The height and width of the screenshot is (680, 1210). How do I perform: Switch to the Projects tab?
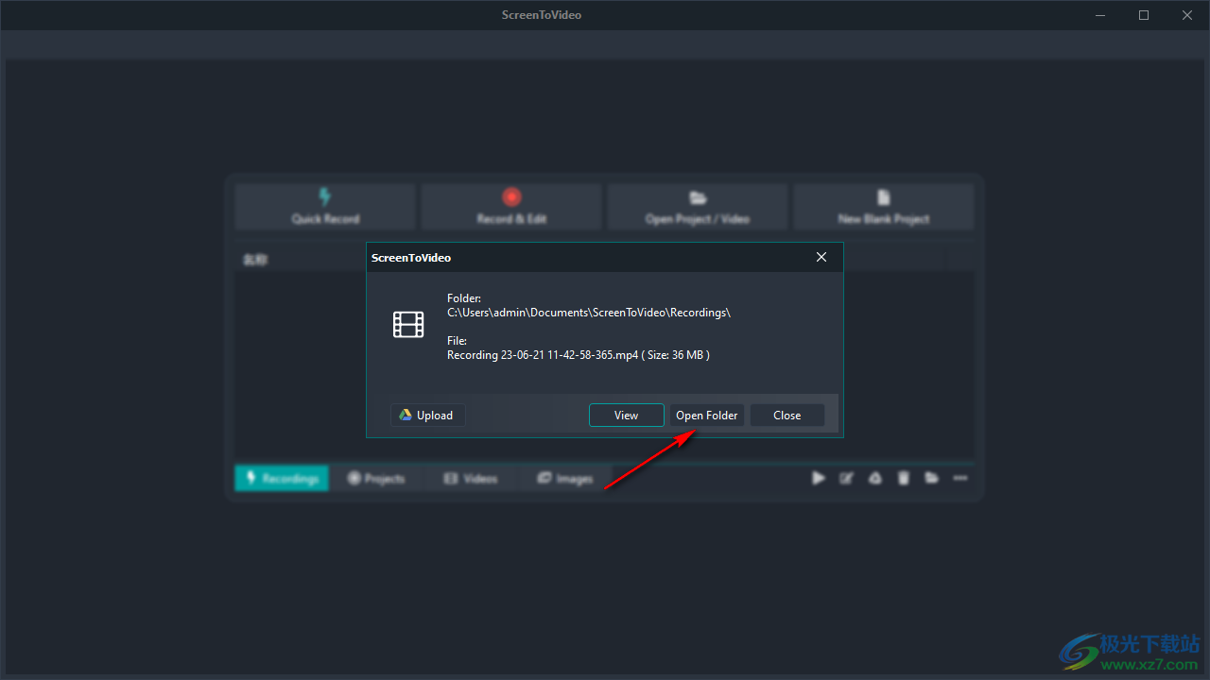376,479
